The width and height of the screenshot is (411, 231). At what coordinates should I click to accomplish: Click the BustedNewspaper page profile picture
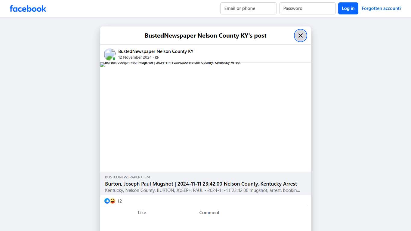click(110, 54)
